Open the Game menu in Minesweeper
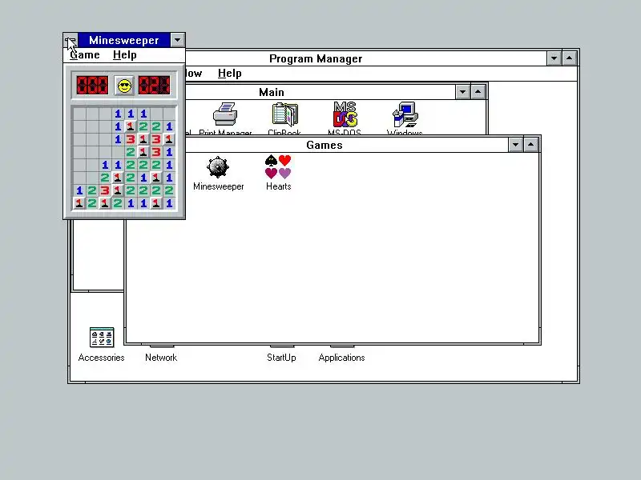This screenshot has height=480, width=641. pyautogui.click(x=85, y=55)
